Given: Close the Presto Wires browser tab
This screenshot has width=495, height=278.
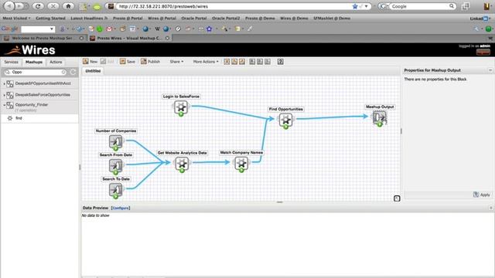Looking at the screenshot, I should click(x=167, y=38).
